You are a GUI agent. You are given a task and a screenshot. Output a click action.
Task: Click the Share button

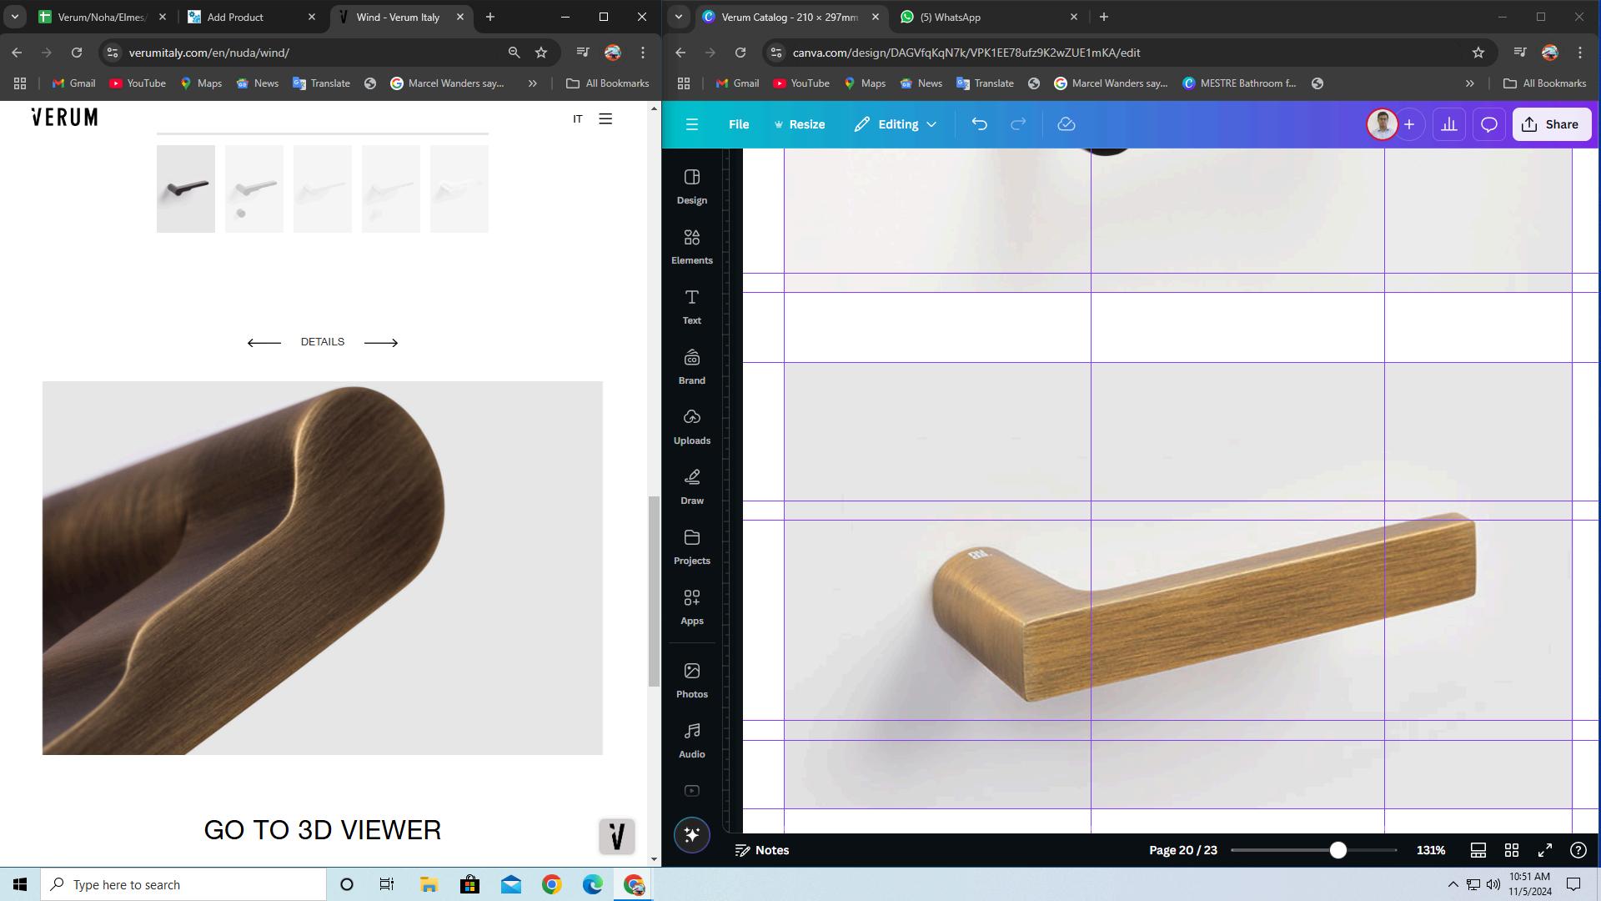pyautogui.click(x=1551, y=124)
